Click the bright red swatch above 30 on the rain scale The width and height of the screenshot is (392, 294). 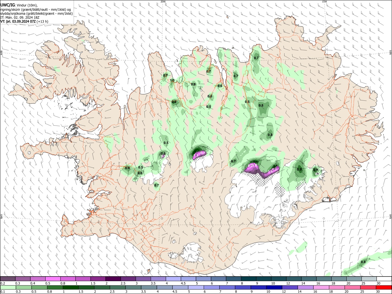384,287
